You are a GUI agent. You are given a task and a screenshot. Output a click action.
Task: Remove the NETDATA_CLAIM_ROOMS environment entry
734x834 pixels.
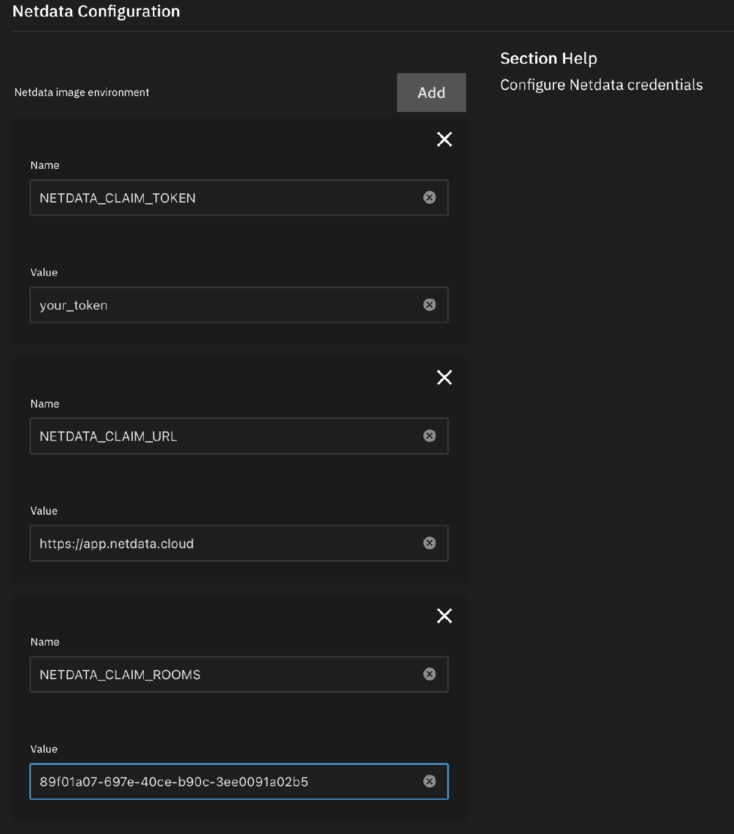[x=445, y=616]
